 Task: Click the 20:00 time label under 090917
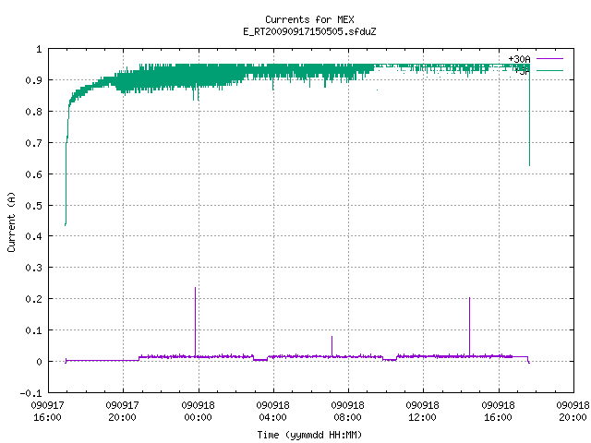coord(122,417)
